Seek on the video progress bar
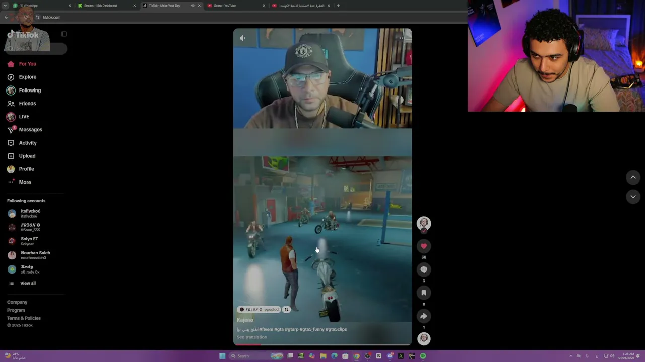Screen dimensions: 645x362 tap(322, 344)
